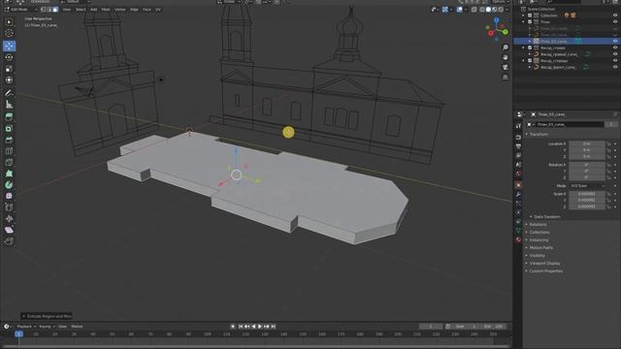Open the viewport View menu
The image size is (621, 349).
67,10
